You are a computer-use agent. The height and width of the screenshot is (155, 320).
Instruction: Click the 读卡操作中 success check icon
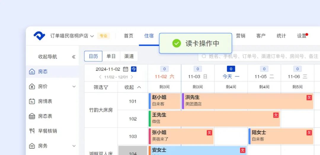point(177,43)
